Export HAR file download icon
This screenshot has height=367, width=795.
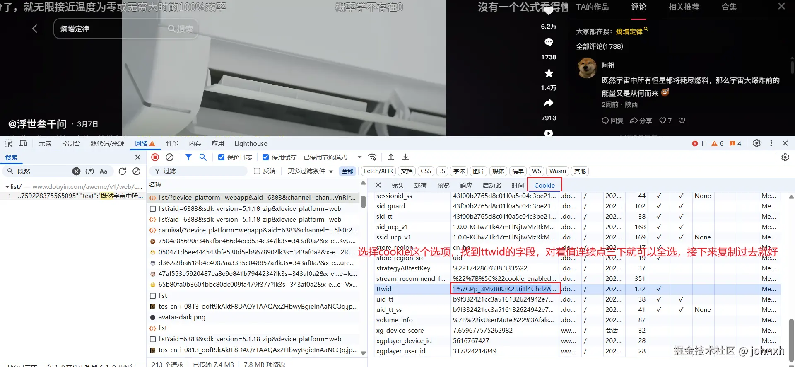[405, 157]
